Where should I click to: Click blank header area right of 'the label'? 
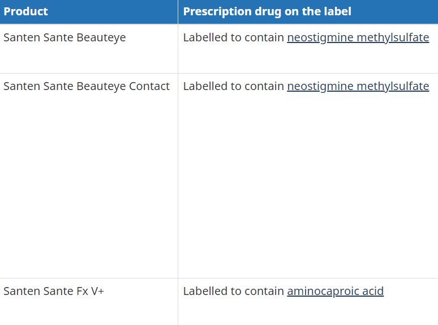coord(395,11)
